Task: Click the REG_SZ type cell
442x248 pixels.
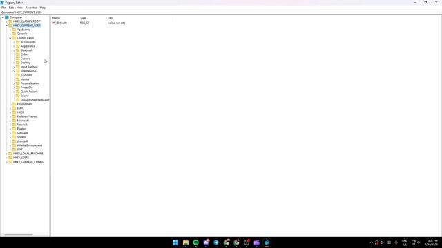Action: pos(84,23)
